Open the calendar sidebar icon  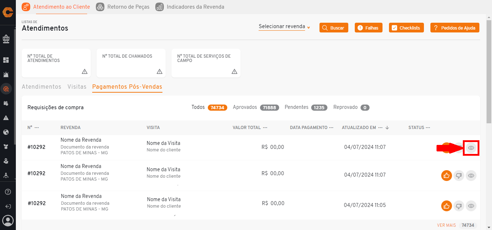6,103
